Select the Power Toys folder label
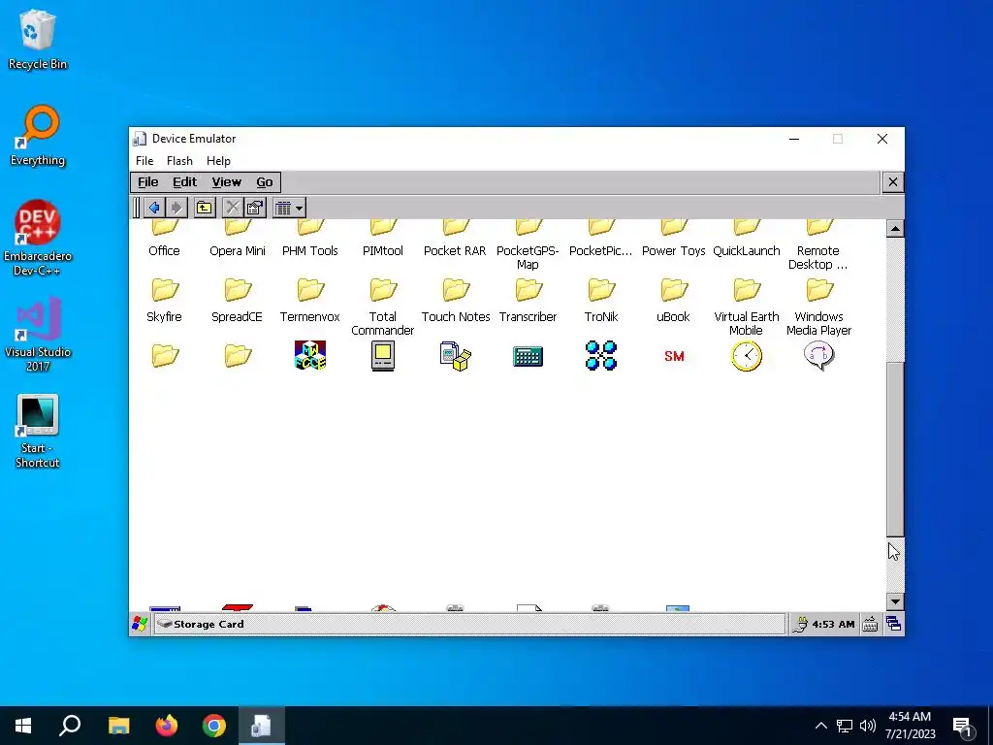 click(x=674, y=251)
